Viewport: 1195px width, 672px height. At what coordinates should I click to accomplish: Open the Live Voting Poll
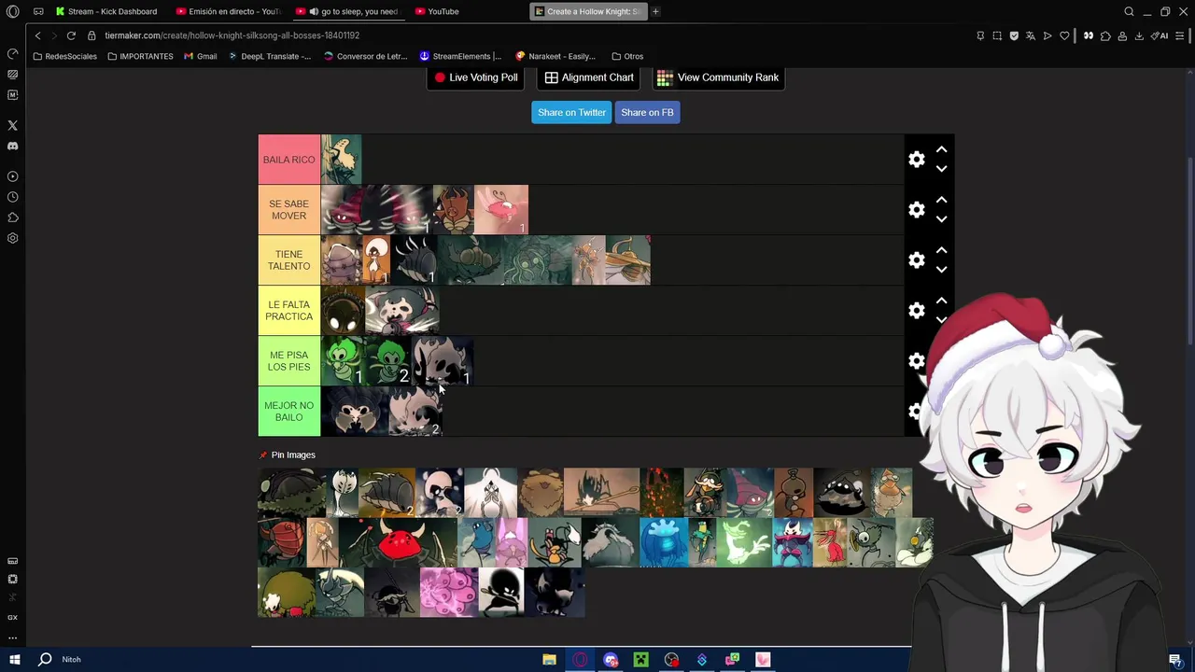coord(476,77)
